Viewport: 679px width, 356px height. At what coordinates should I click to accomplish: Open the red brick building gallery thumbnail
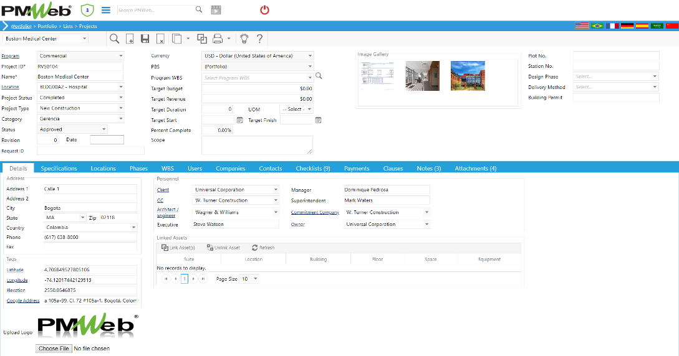[468, 75]
